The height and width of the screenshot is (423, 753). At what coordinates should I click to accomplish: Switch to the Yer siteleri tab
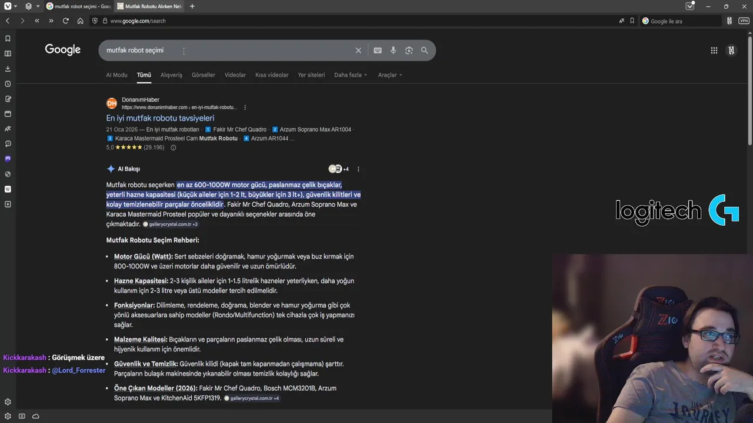311,75
